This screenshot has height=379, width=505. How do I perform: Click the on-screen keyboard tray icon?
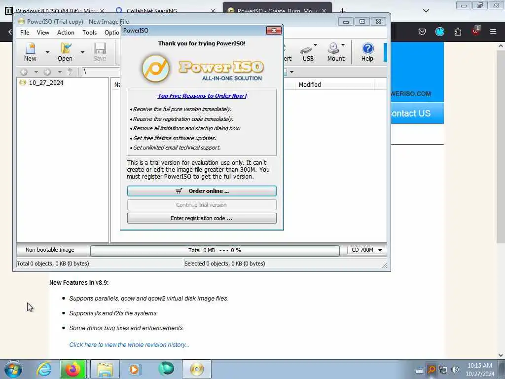point(419,371)
